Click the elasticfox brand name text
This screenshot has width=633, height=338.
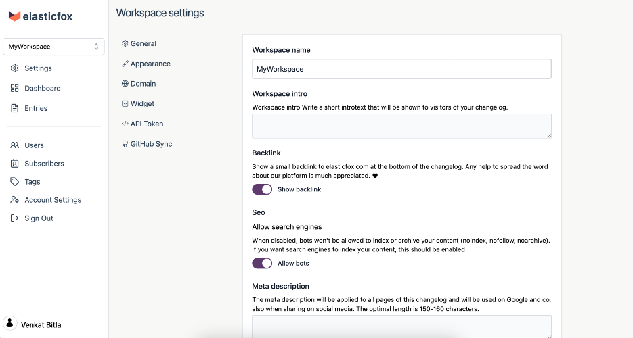[47, 16]
